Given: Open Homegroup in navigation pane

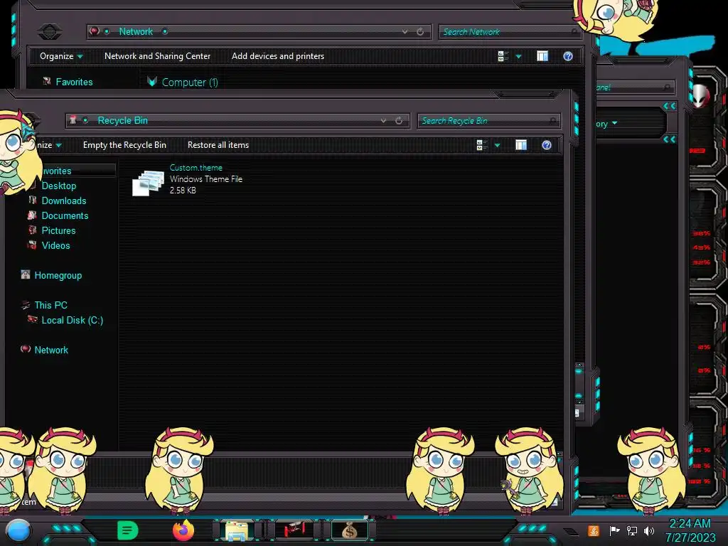Looking at the screenshot, I should tap(58, 275).
